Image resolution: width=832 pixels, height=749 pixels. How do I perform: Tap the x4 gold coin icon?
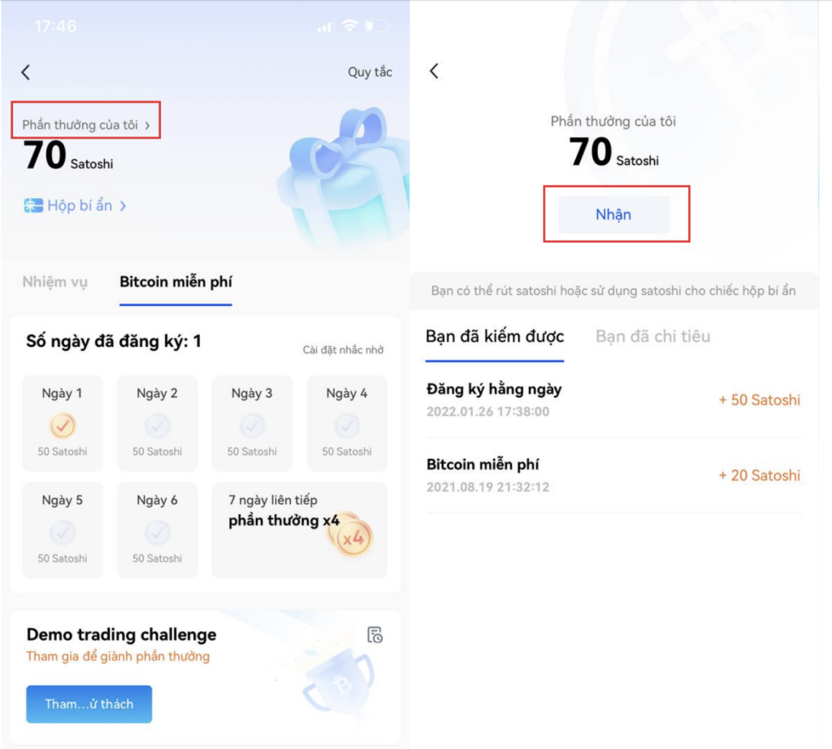(351, 535)
